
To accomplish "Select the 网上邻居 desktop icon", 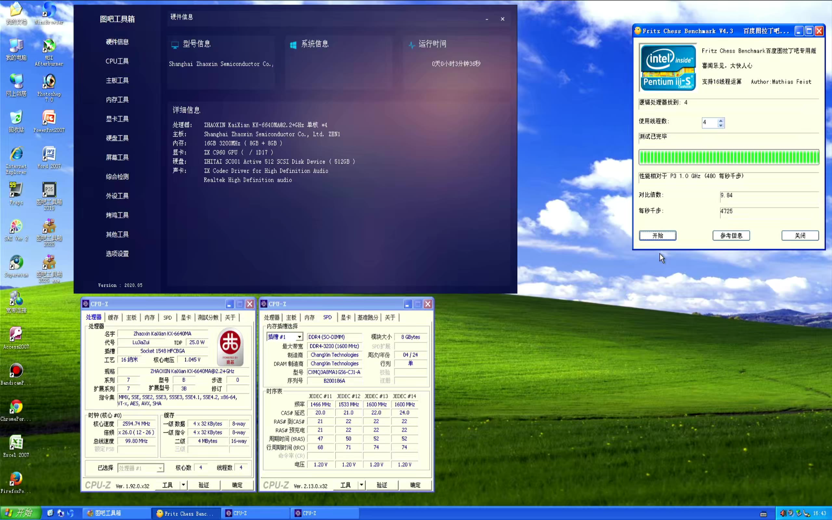I will [16, 85].
